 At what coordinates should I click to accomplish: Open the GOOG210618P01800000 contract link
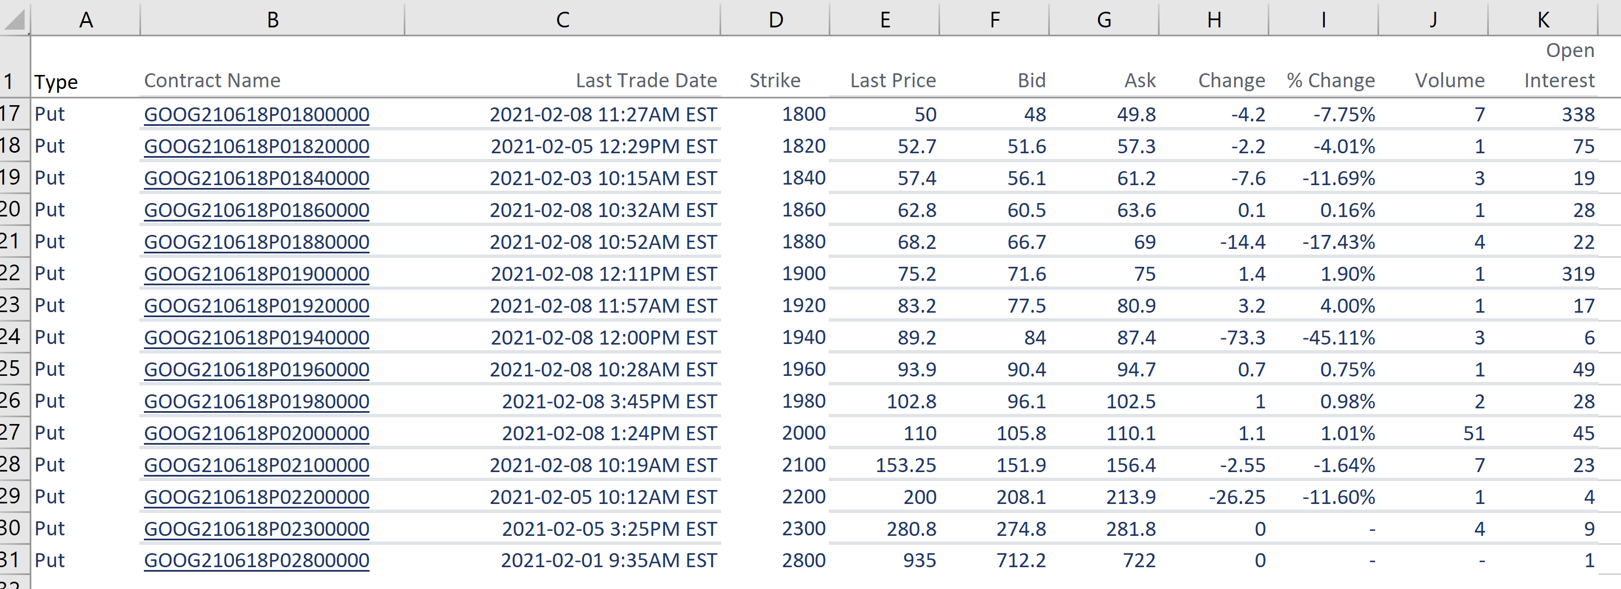(x=256, y=115)
